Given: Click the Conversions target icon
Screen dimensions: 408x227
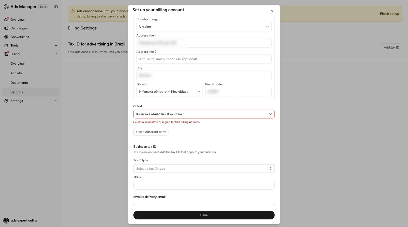Looking at the screenshot, I should click(x=6, y=37).
